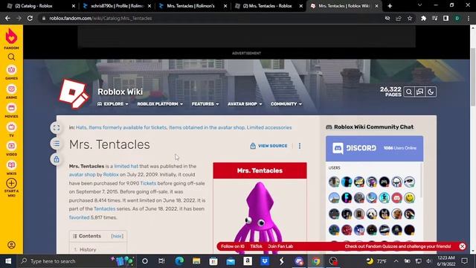Open a new browser tab
Image resolution: width=476 pixels, height=268 pixels.
[390, 6]
